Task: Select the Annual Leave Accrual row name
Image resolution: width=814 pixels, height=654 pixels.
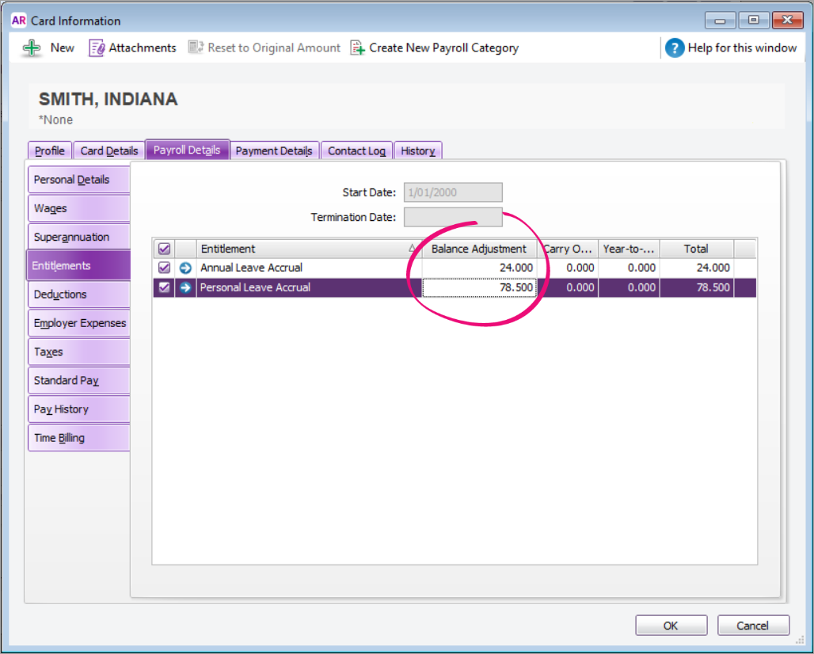Action: tap(252, 268)
